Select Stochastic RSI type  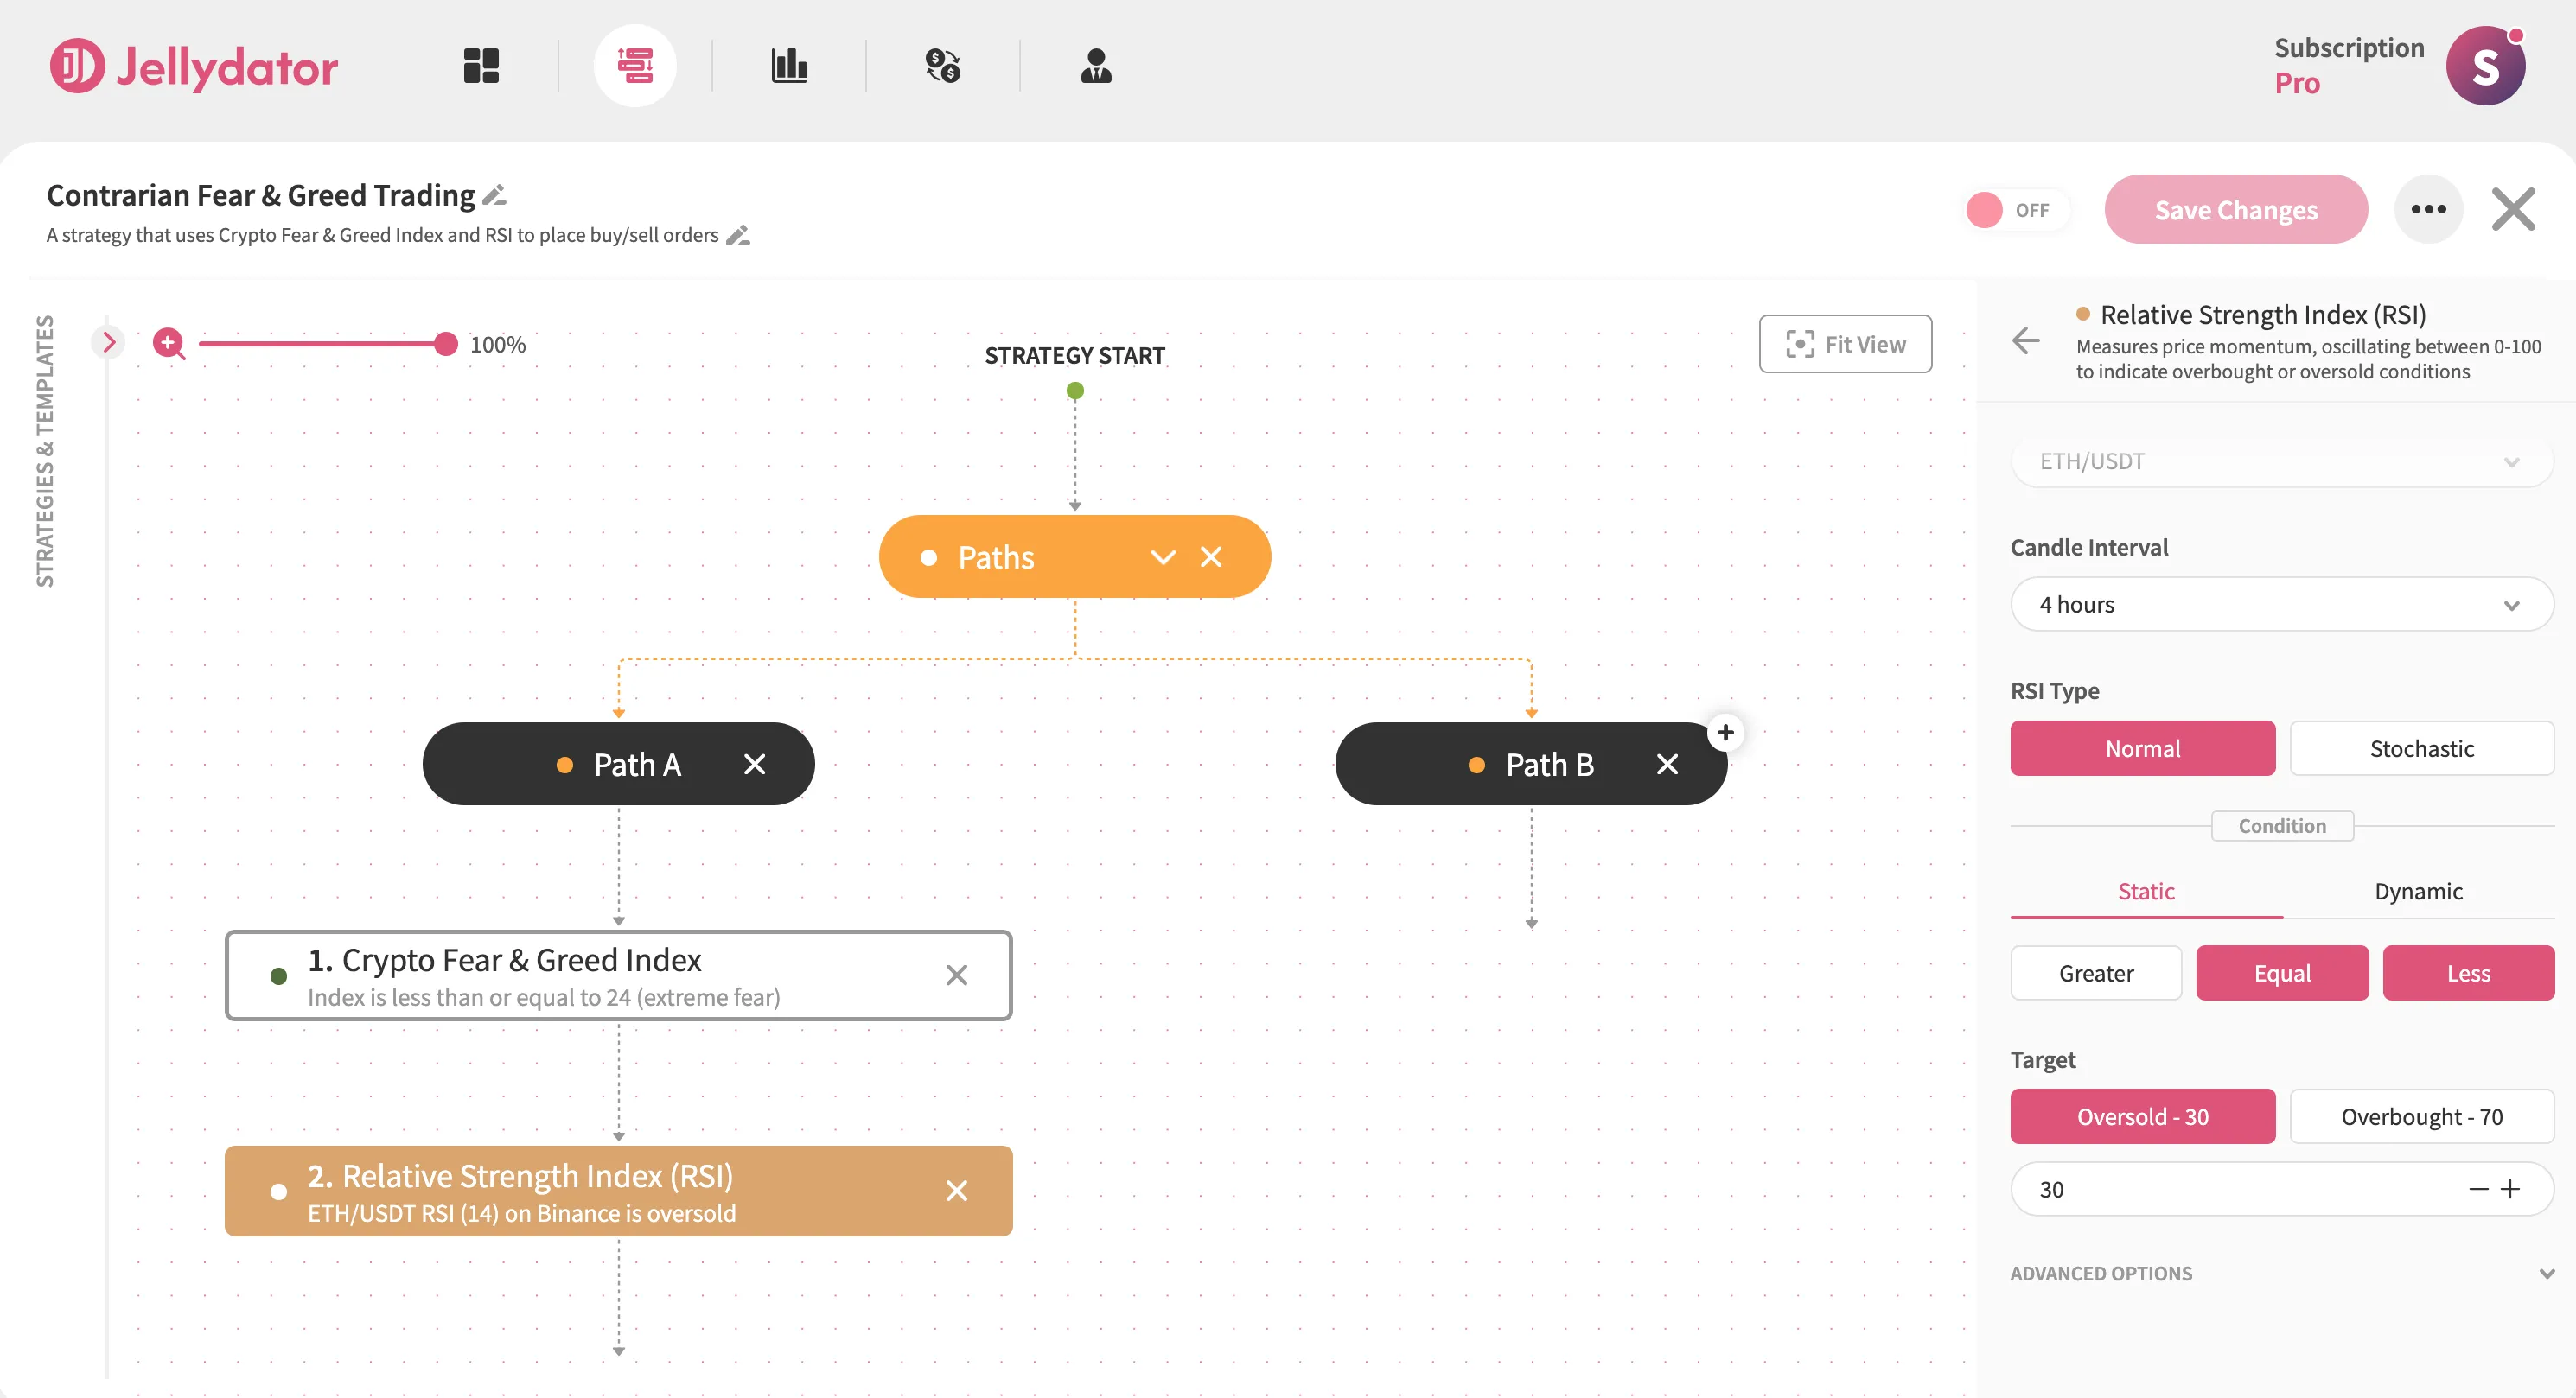pos(2422,748)
